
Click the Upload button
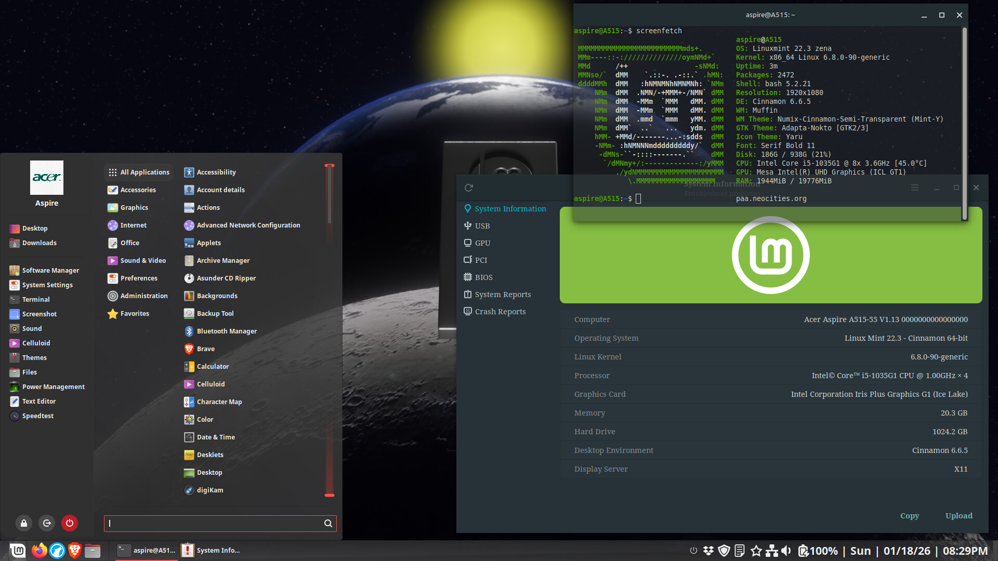(958, 516)
